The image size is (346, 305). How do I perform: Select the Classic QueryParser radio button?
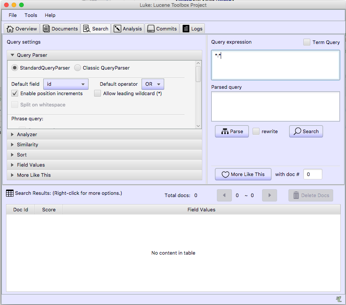click(x=78, y=68)
